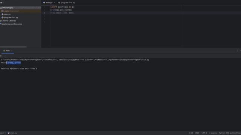The height and width of the screenshot is (135, 241).
Task: Change UTF-8 file encoding in status bar
Action: [x=204, y=133]
